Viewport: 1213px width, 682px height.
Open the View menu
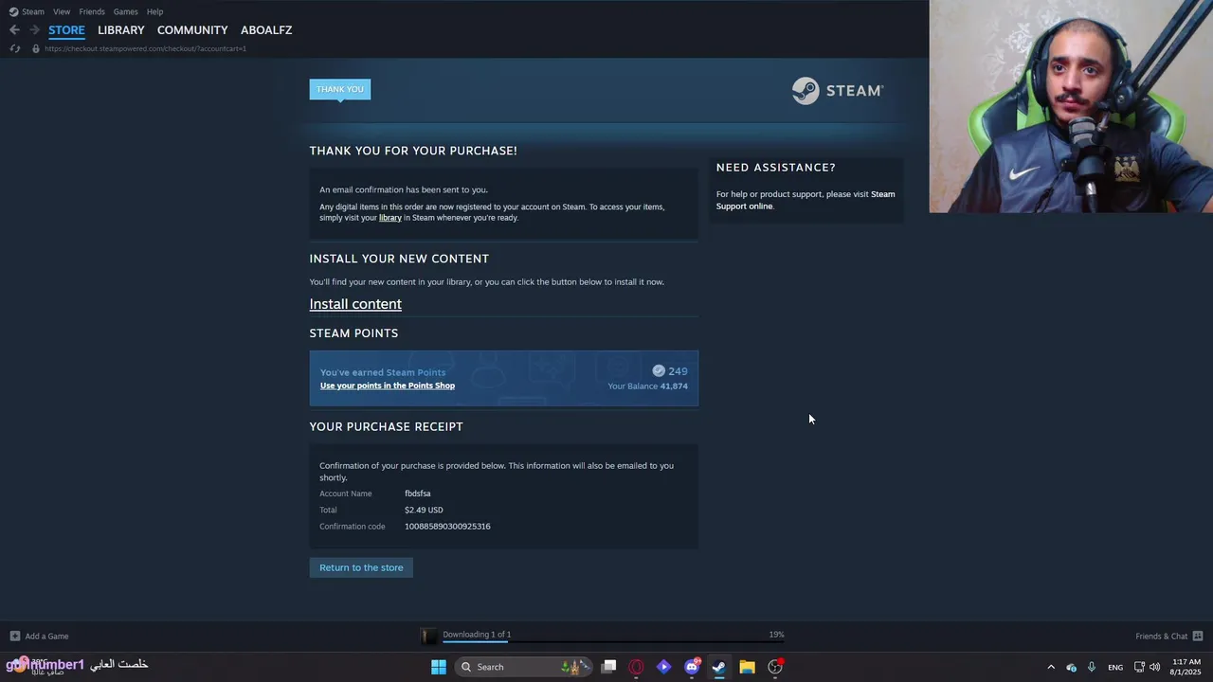point(62,11)
